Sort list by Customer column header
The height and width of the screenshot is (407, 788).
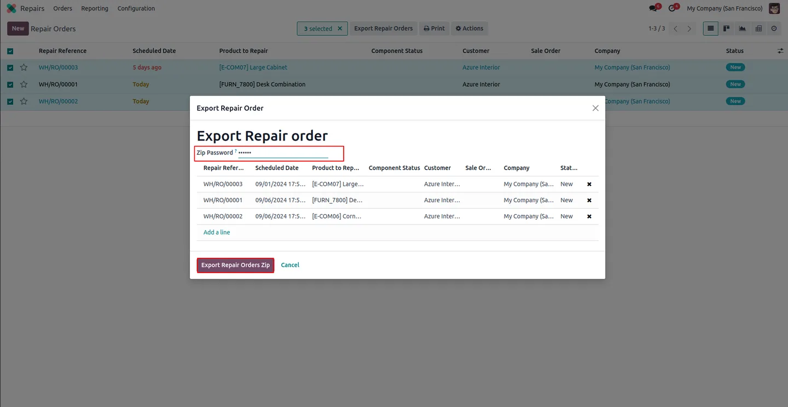[x=476, y=51]
